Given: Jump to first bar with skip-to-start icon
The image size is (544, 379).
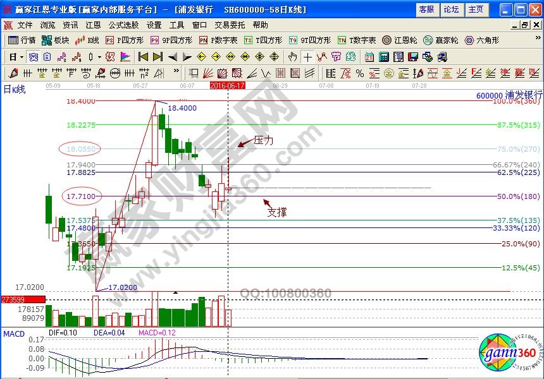Looking at the screenshot, I should tap(143, 57).
